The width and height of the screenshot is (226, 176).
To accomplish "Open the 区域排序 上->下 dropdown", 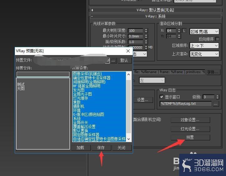I will 204,46.
